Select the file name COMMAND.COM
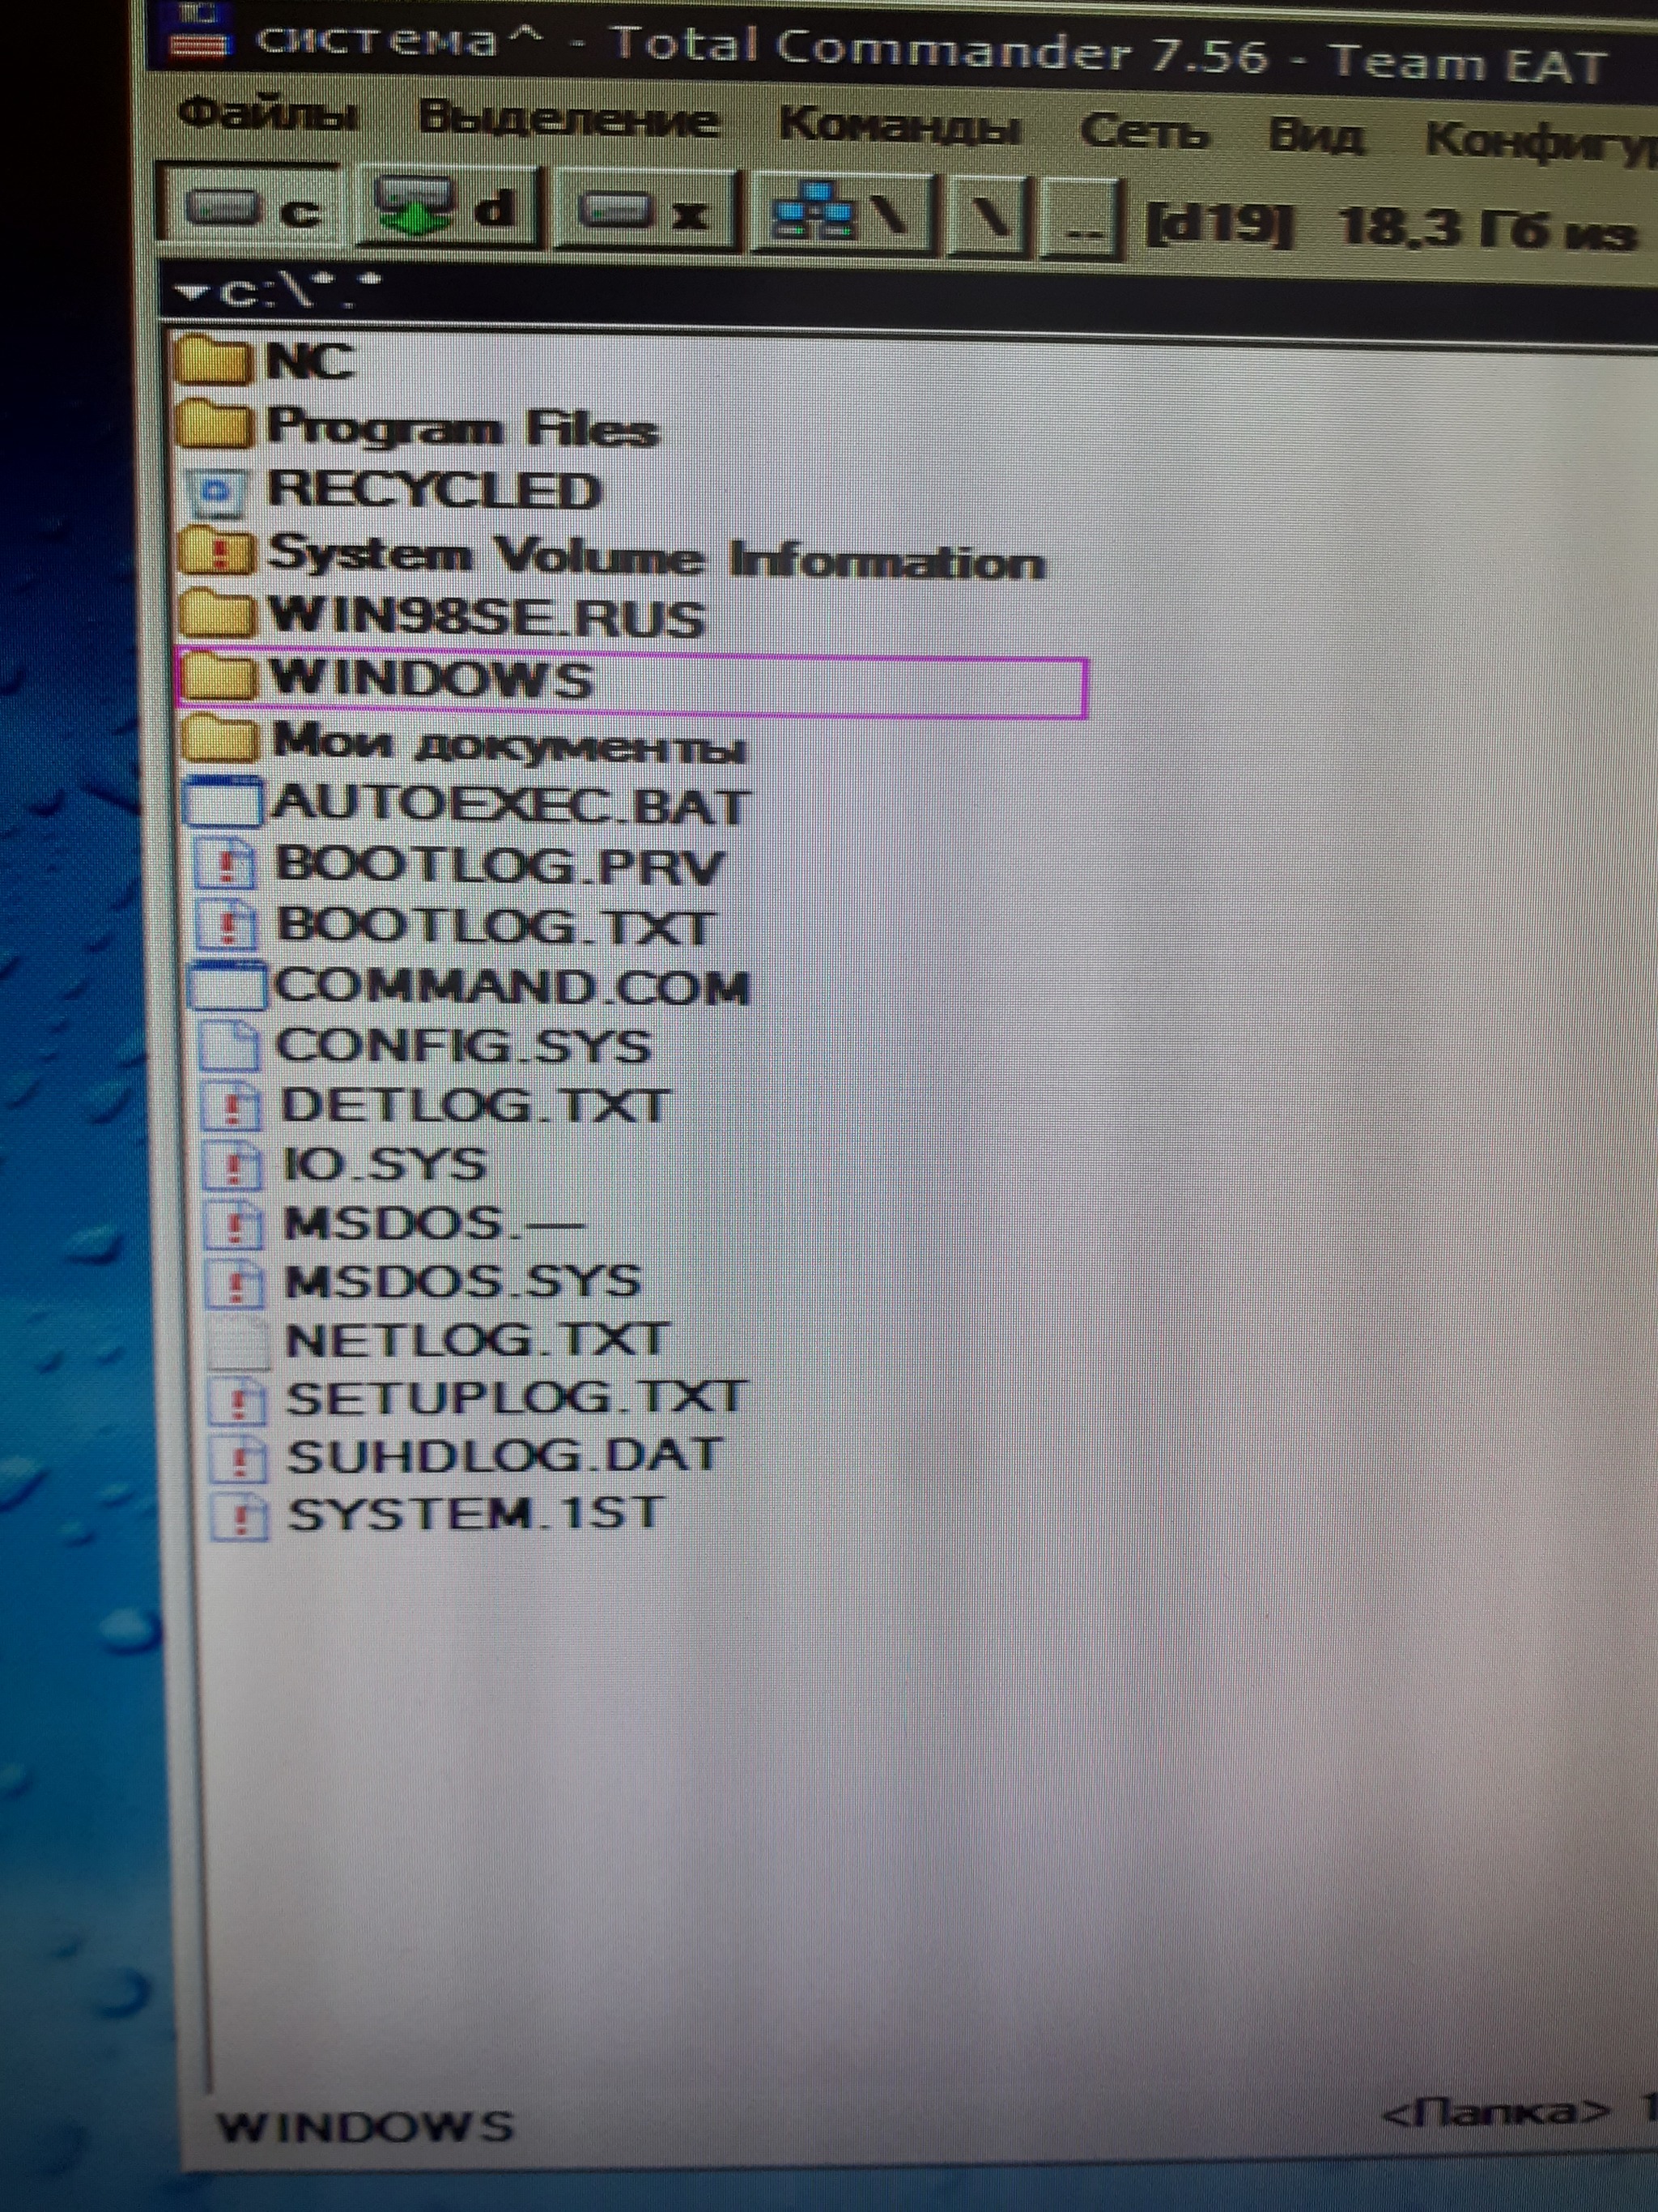Image resolution: width=1658 pixels, height=2212 pixels. [512, 986]
